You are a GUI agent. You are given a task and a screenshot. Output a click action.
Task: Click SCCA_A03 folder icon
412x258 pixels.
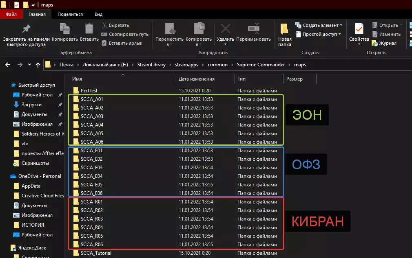pos(76,116)
